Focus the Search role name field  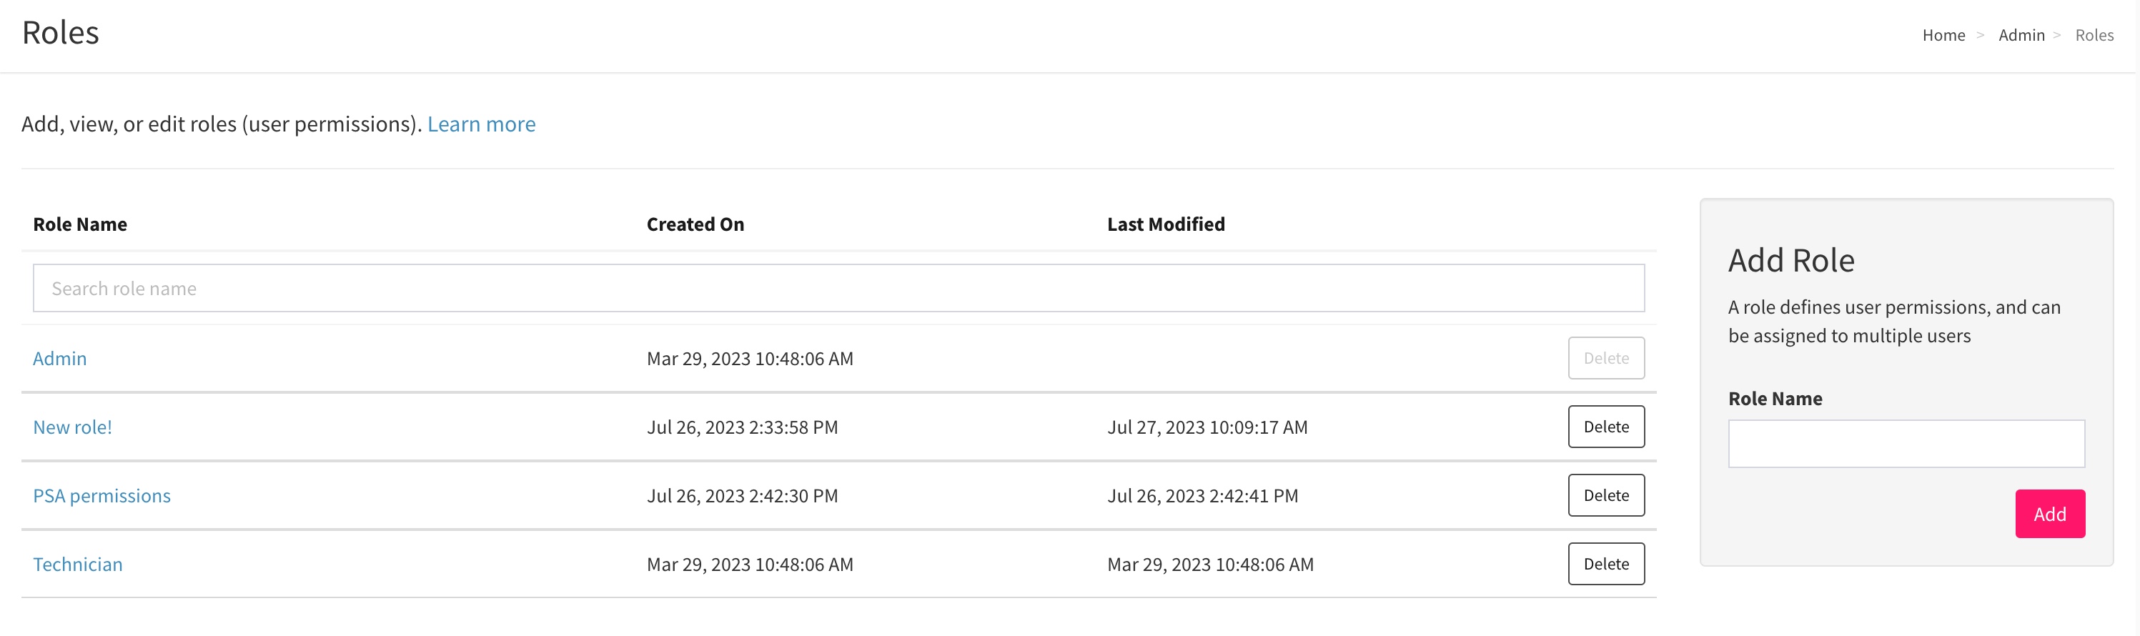(838, 288)
